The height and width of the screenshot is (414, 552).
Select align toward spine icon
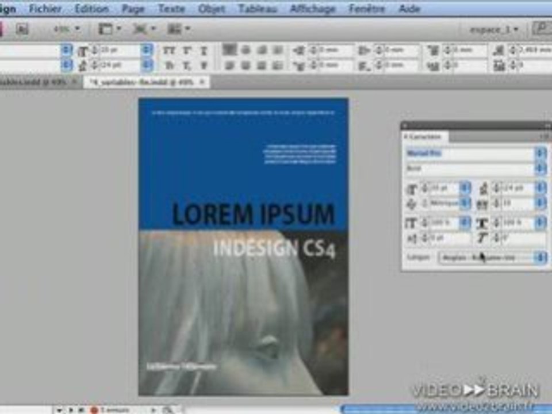278,51
